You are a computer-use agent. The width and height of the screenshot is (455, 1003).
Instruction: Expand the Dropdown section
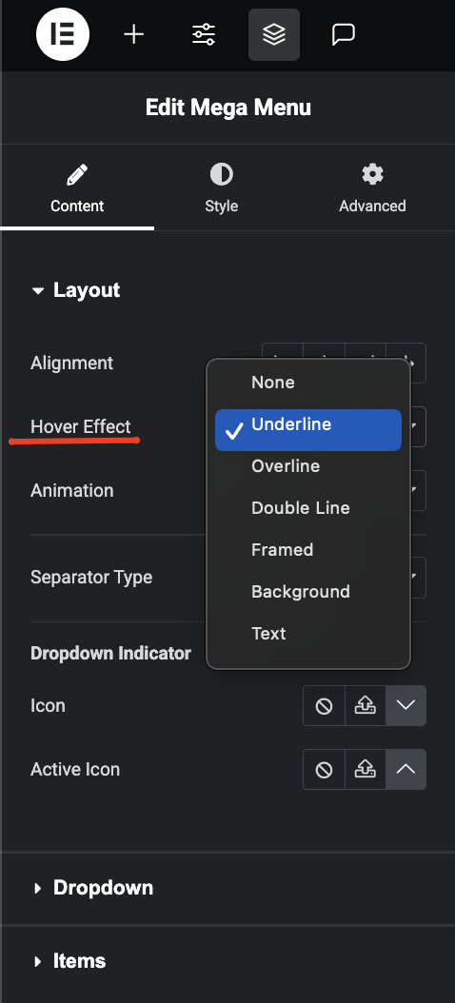click(x=92, y=888)
